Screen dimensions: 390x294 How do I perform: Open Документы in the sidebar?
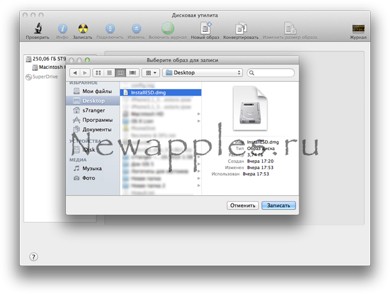coord(93,129)
